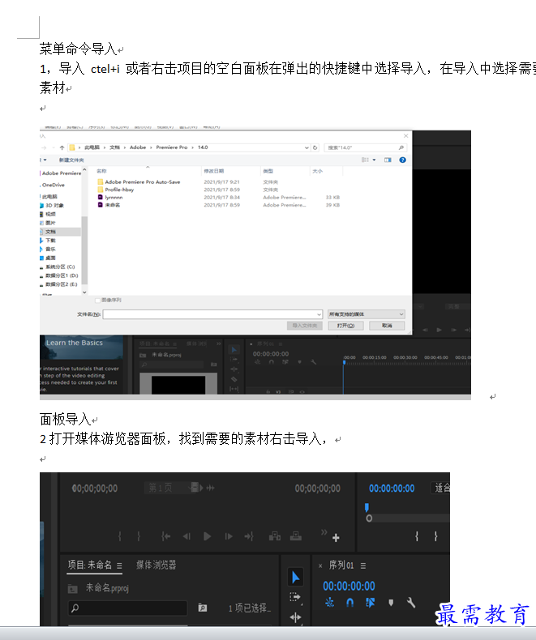Click the Mark In brace in the source monitor
Screen dimensions: 536x640
pyautogui.click(x=120, y=536)
